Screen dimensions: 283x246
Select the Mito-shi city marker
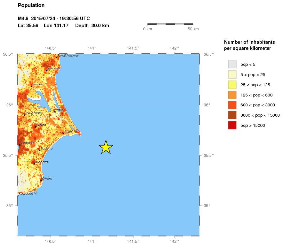click(46, 70)
